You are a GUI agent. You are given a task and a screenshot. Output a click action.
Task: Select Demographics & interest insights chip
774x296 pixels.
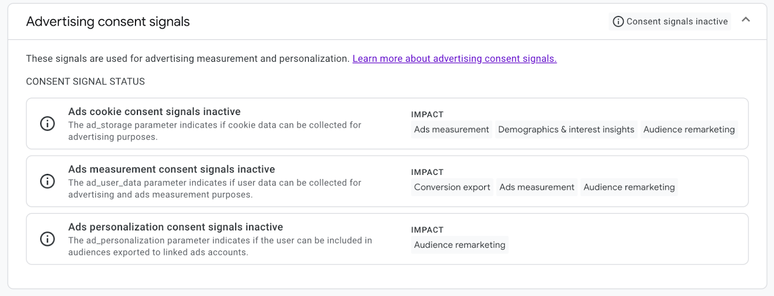click(566, 129)
